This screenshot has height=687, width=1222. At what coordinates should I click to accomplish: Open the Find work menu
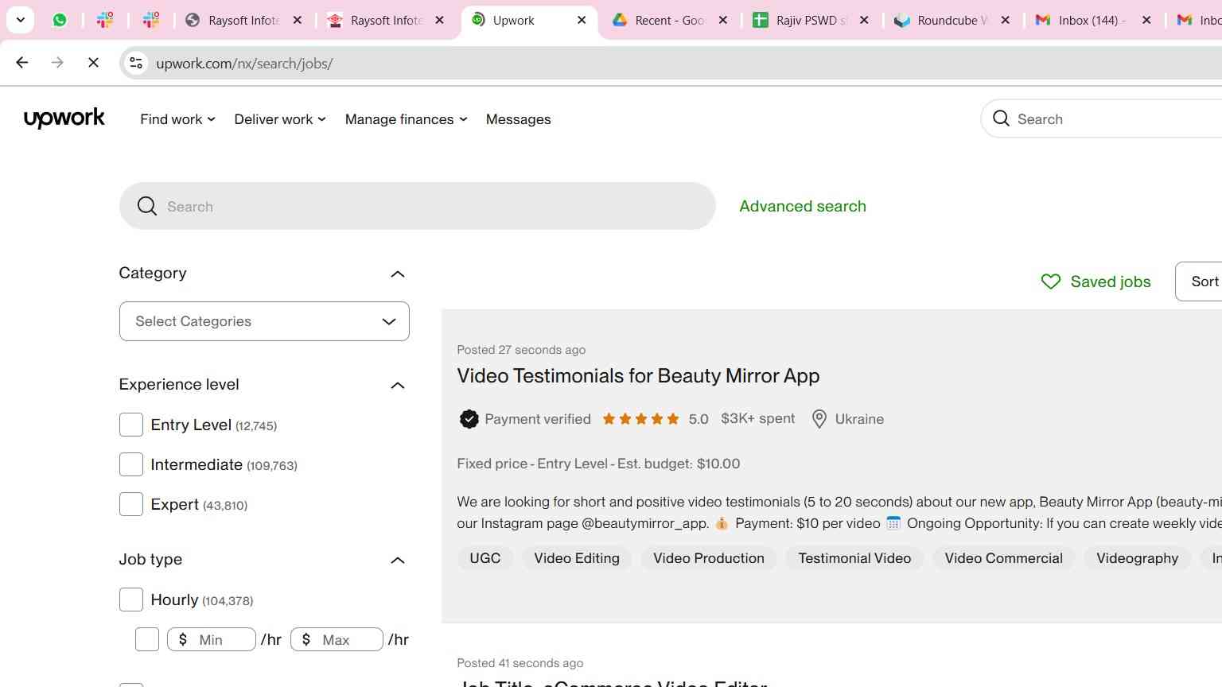pyautogui.click(x=177, y=119)
